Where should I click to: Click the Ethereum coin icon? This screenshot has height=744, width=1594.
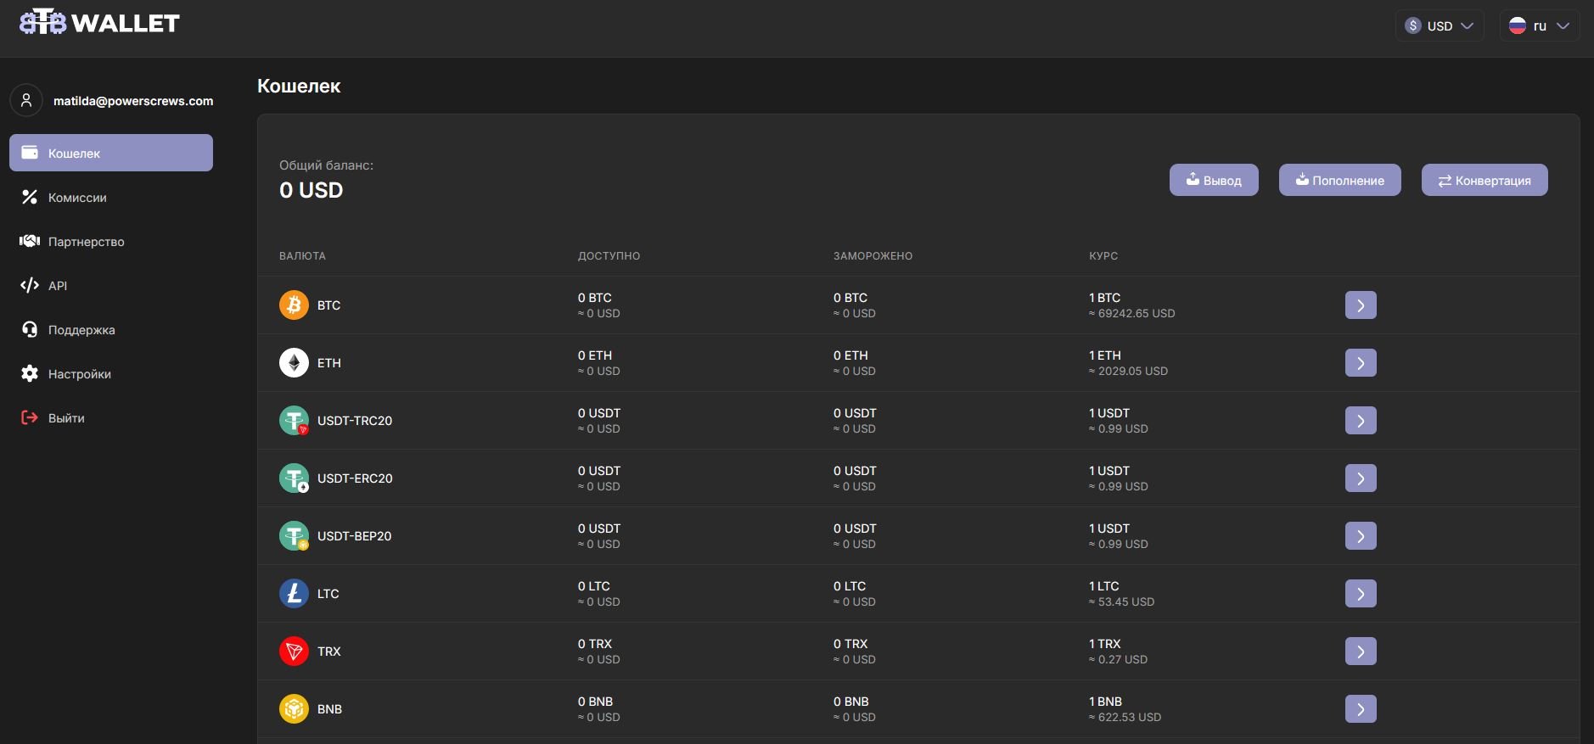294,363
